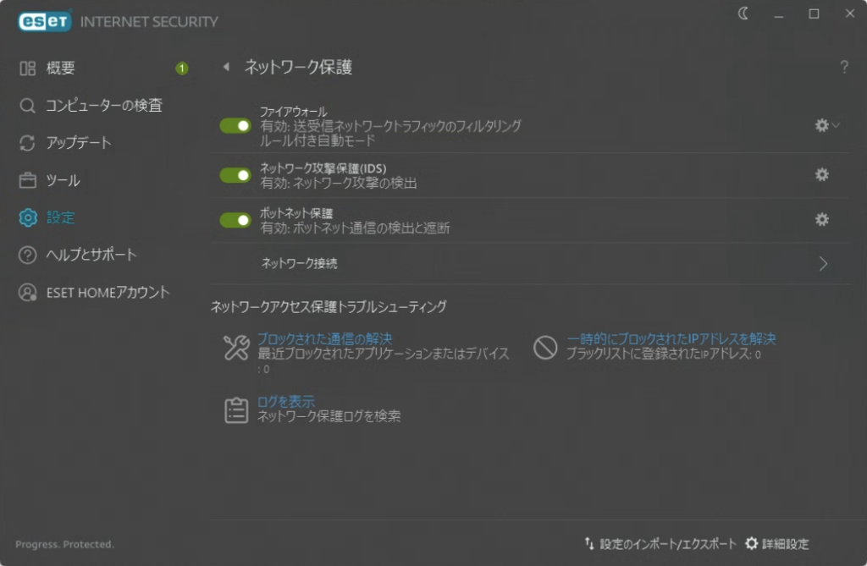867x566 pixels.
Task: Open the ファイアウォール gear dropdown menu
Action: 826,125
